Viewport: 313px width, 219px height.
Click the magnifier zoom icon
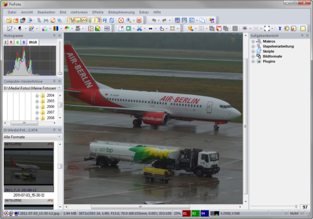coord(129,21)
